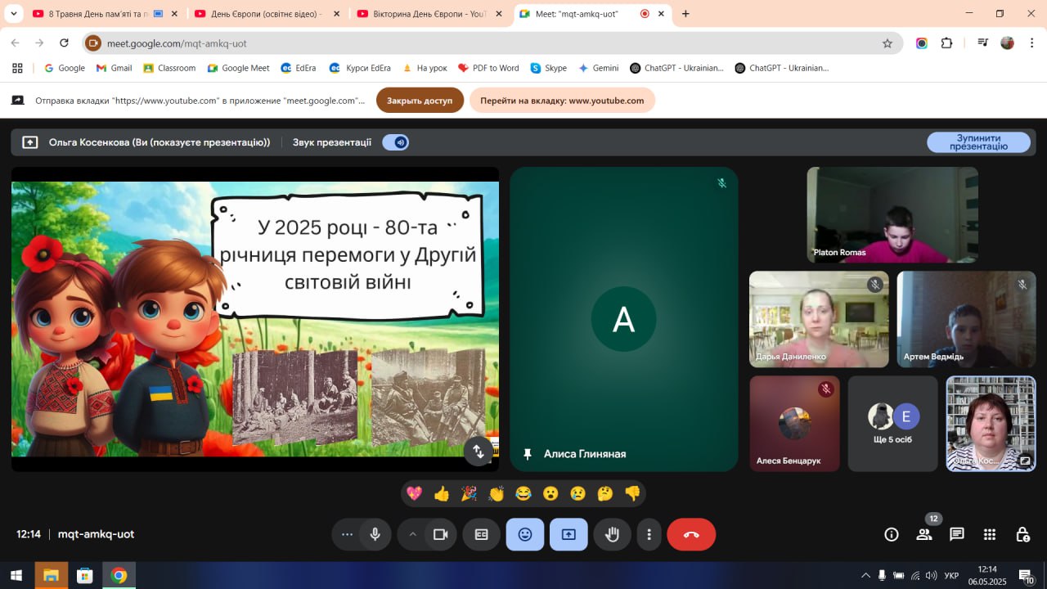Open meeting details info icon

(892, 534)
